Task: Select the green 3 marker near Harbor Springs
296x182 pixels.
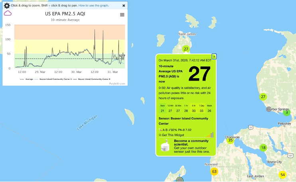Action: pos(286,113)
